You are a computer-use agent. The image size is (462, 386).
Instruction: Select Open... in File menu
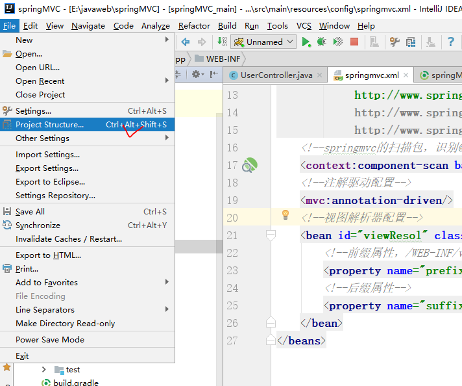(x=87, y=54)
